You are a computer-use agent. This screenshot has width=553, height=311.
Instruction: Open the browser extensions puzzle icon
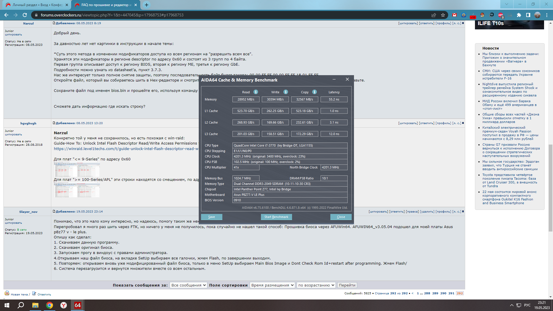click(x=519, y=15)
